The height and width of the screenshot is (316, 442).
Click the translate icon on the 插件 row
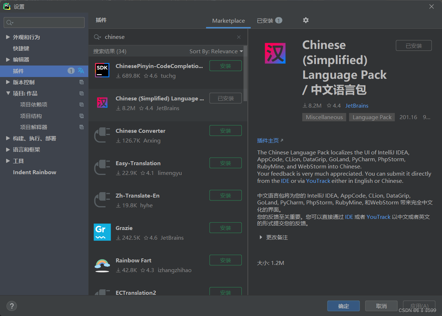[81, 71]
